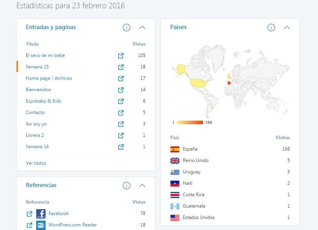Click Spain highlighted on the world map
This screenshot has height=230, width=318.
229,83
